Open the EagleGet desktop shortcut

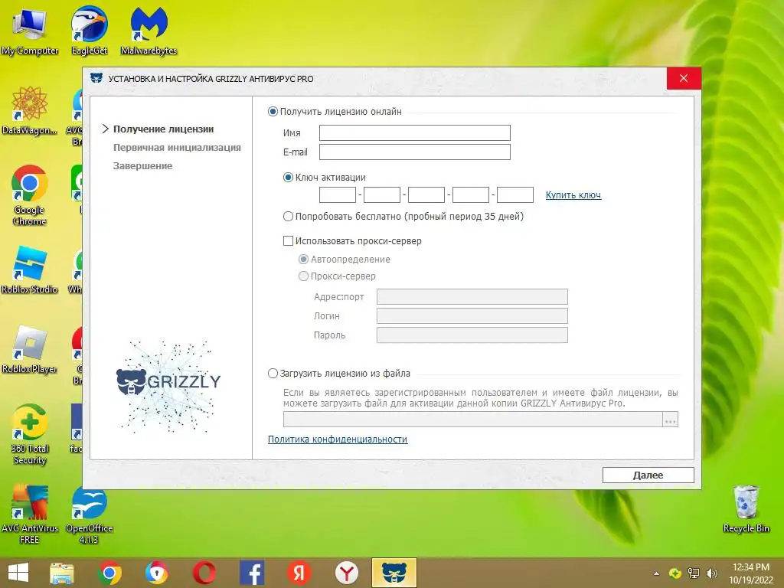(x=89, y=31)
